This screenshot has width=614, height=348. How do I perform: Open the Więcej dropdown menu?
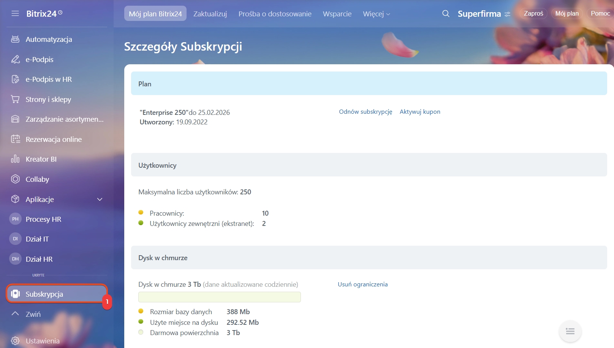[376, 14]
